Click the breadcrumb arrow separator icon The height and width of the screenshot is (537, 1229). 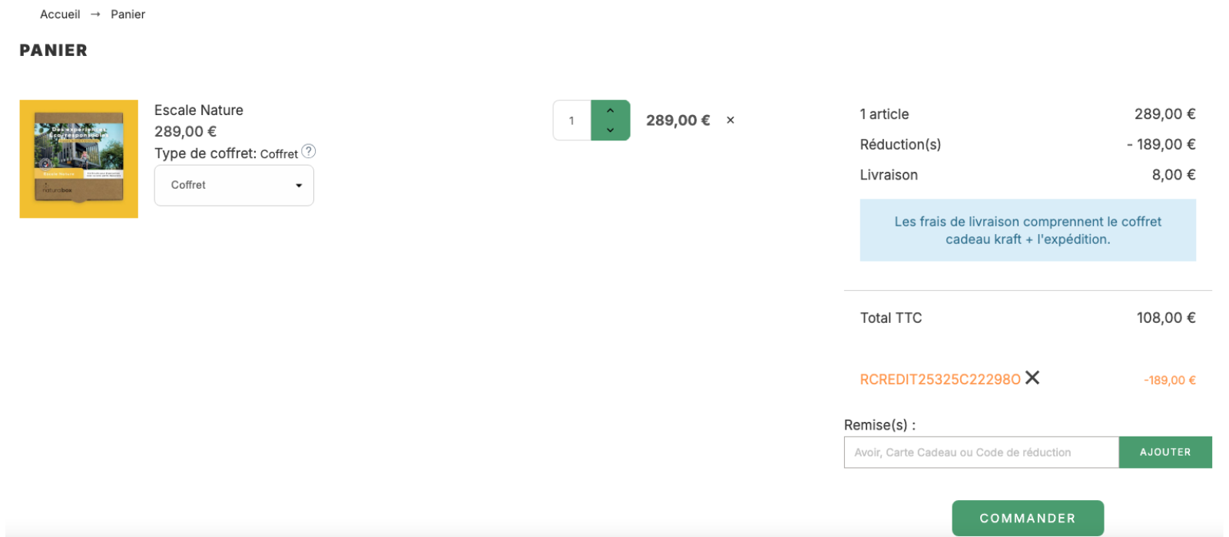95,15
